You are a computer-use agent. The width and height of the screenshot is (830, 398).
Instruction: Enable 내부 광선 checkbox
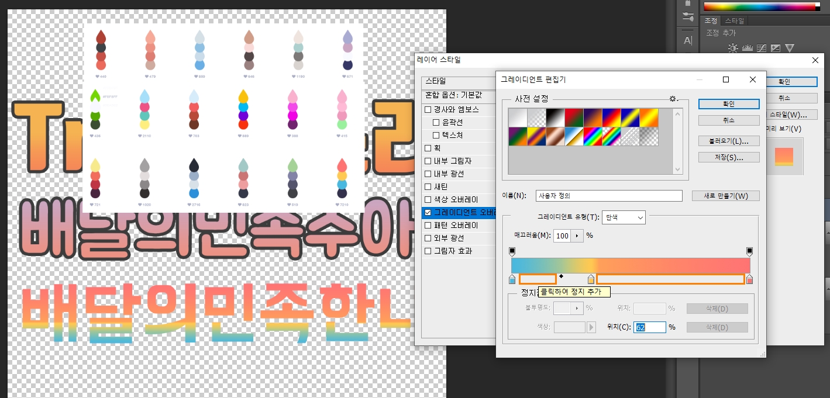428,174
